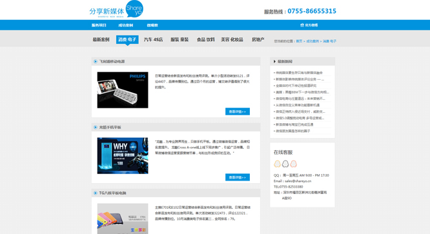Switch to the 最新案例 category tab
The height and width of the screenshot is (234, 430).
(x=101, y=40)
